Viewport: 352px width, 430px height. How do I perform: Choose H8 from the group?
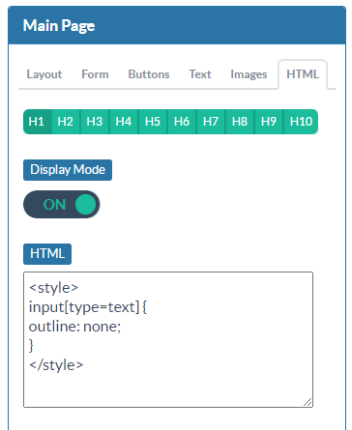(240, 122)
